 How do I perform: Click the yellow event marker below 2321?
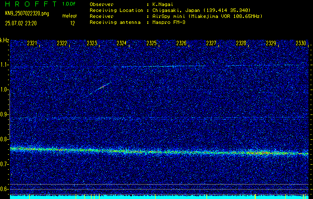point(29,197)
